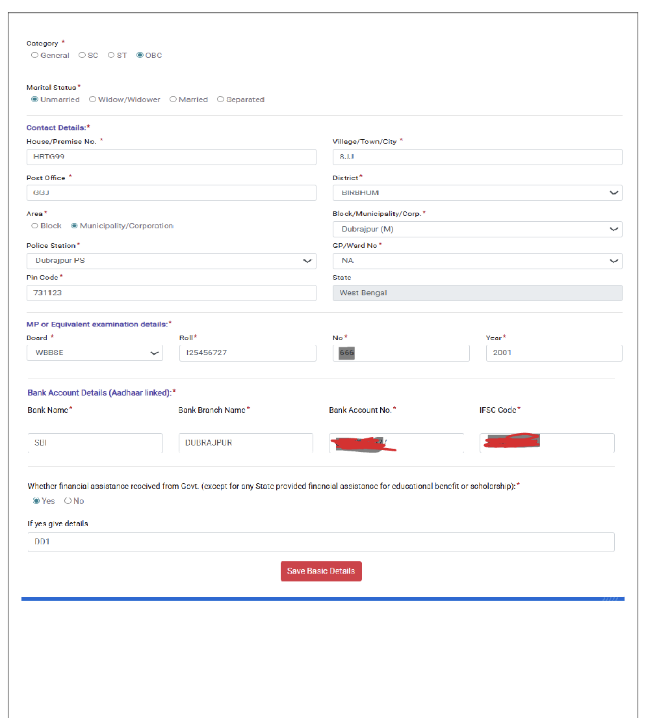This screenshot has height=718, width=646.
Task: Select Separated under Marital Status
Action: 221,99
